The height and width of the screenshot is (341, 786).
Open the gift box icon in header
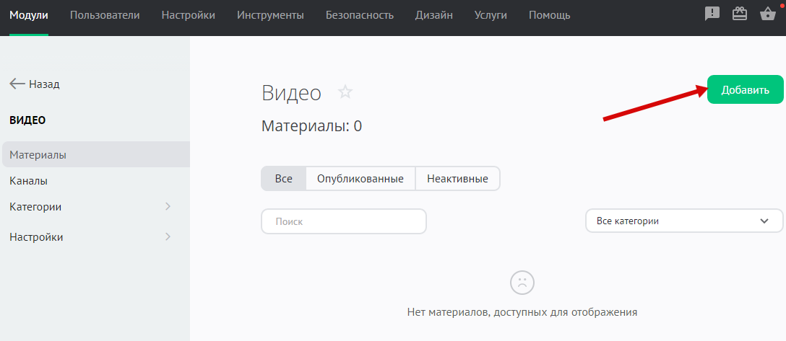(x=739, y=14)
